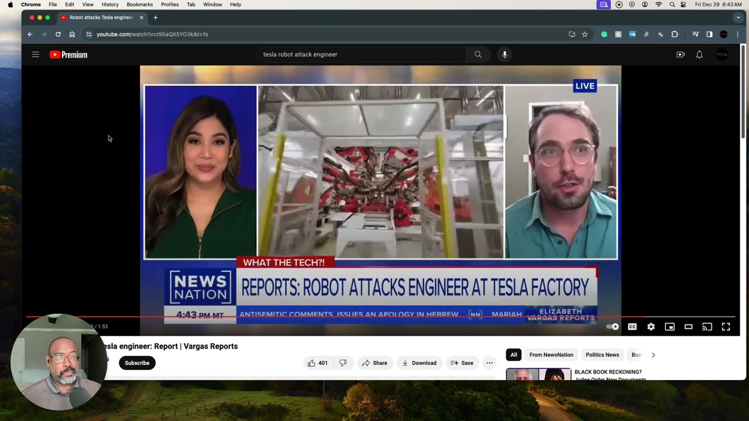Open Chrome three-dot menu
749x421 pixels.
[x=737, y=34]
